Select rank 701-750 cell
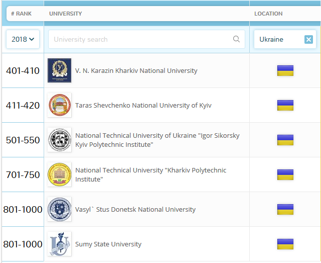This screenshot has height=263, width=321. pyautogui.click(x=23, y=174)
